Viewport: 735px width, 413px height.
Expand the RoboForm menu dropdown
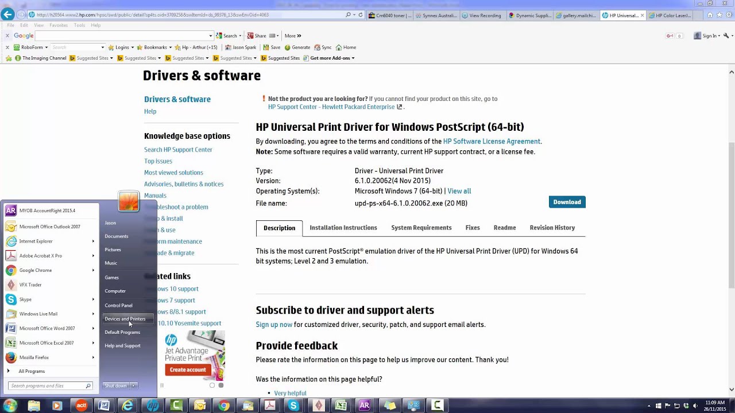pyautogui.click(x=46, y=47)
